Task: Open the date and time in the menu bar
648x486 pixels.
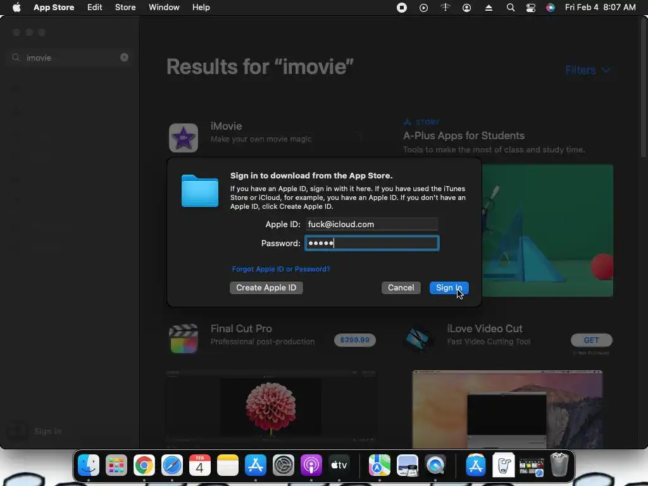Action: click(x=600, y=8)
